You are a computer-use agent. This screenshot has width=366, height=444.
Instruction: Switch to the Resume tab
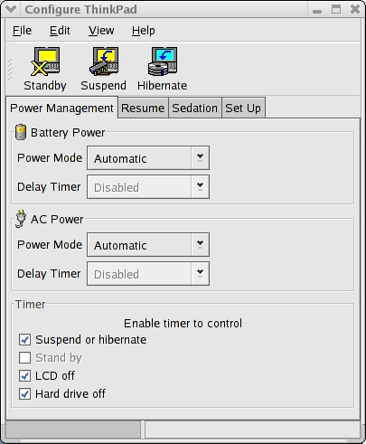(x=143, y=108)
